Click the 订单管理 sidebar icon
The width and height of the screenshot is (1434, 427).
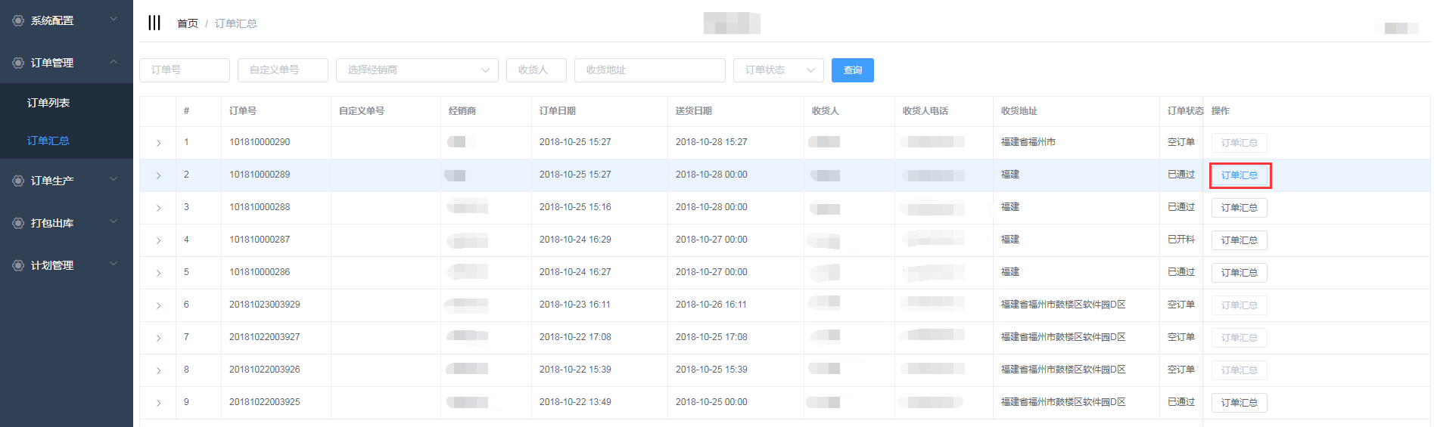pyautogui.click(x=18, y=63)
